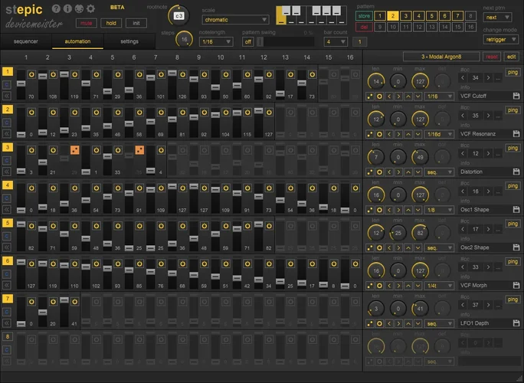Open the next ptrn dropdown
Image resolution: width=524 pixels, height=383 pixels.
click(x=497, y=18)
